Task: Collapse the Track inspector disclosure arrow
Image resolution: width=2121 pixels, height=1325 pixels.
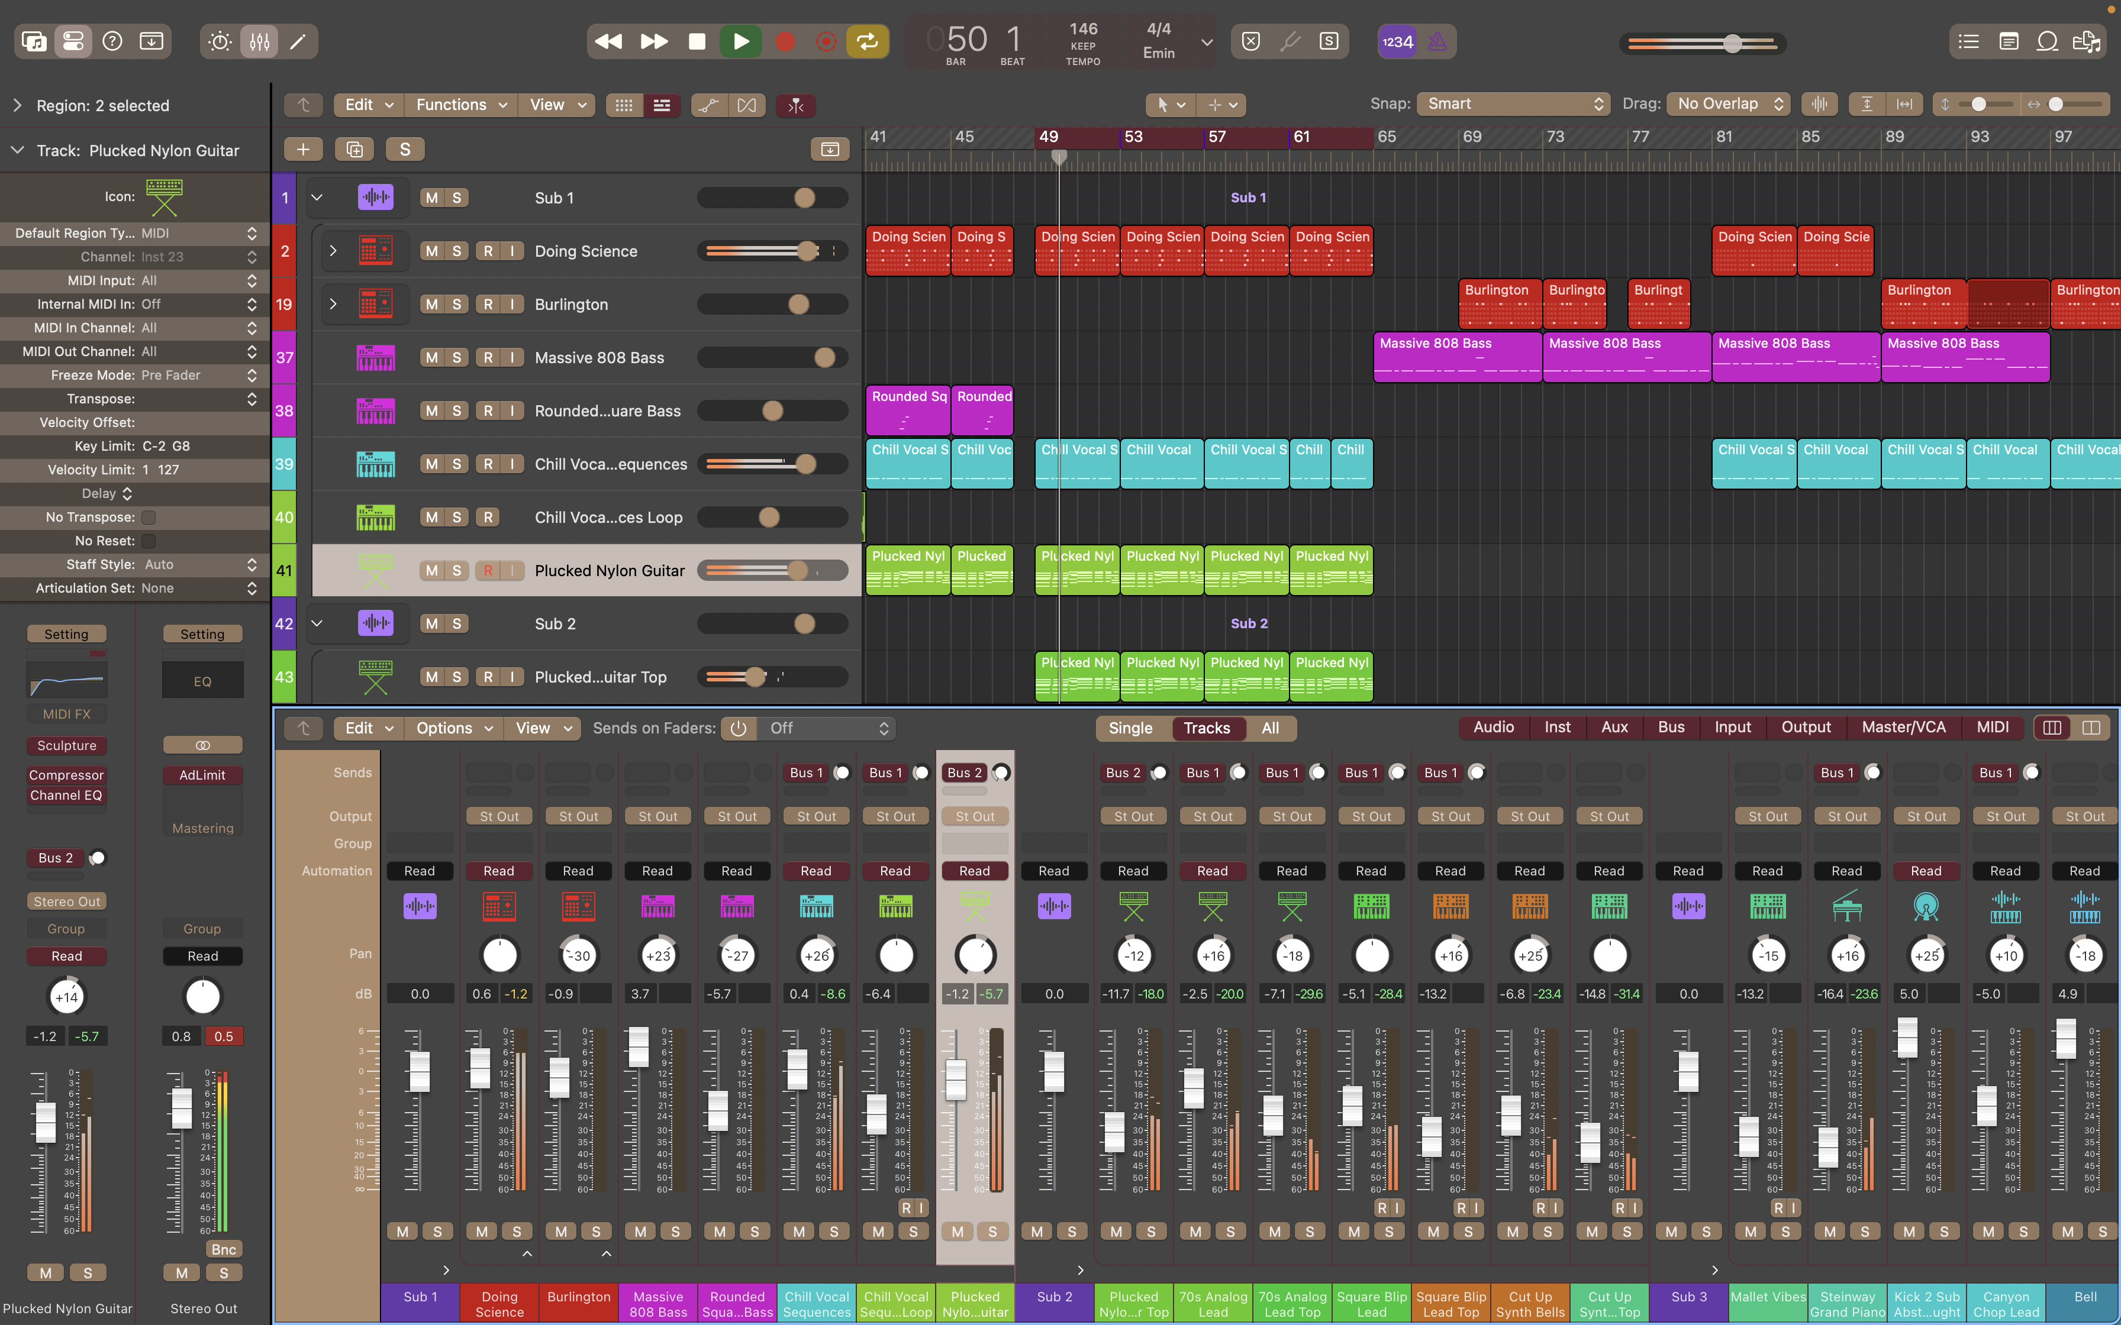Action: (x=17, y=151)
